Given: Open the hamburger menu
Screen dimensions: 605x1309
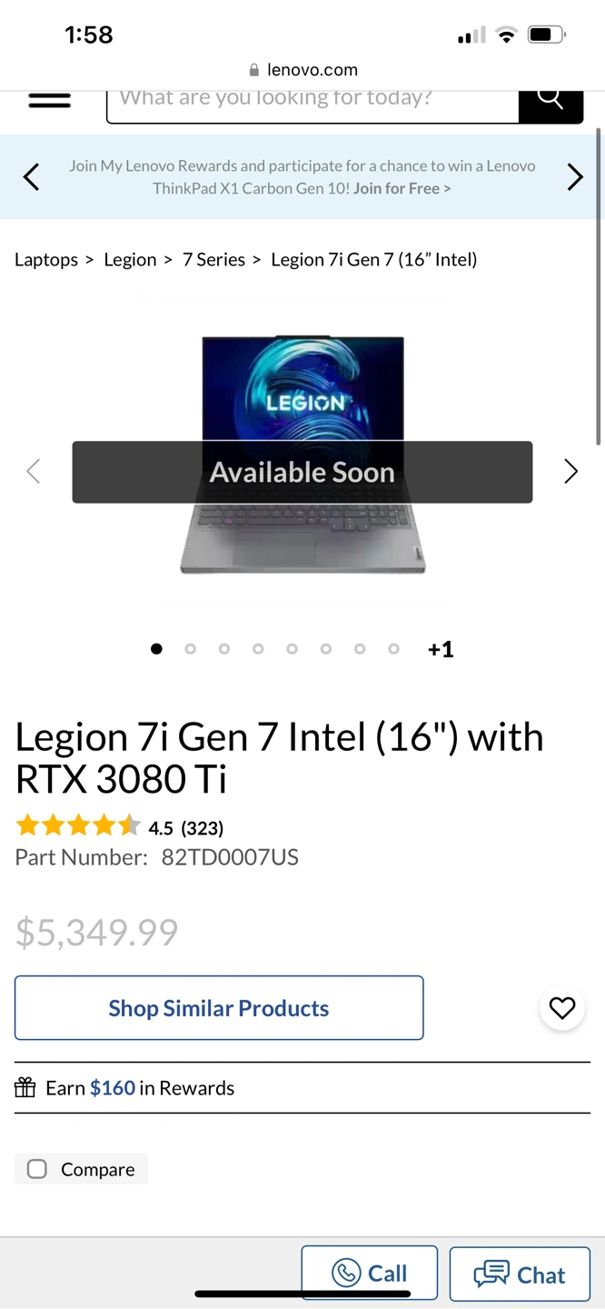Looking at the screenshot, I should tap(49, 100).
